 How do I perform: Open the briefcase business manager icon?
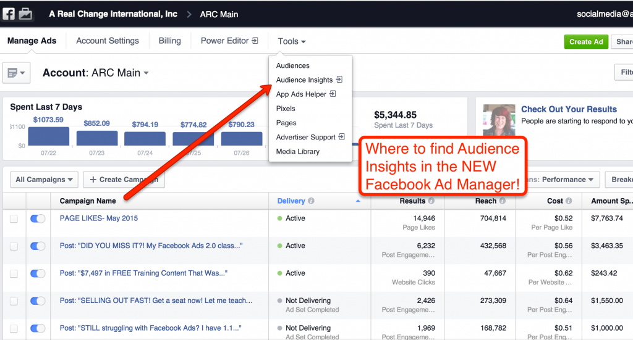25,14
